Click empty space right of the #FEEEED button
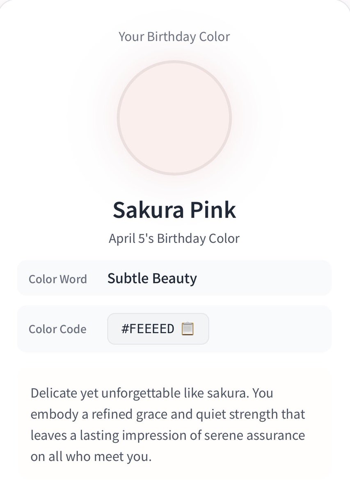350x493 pixels. click(x=269, y=329)
